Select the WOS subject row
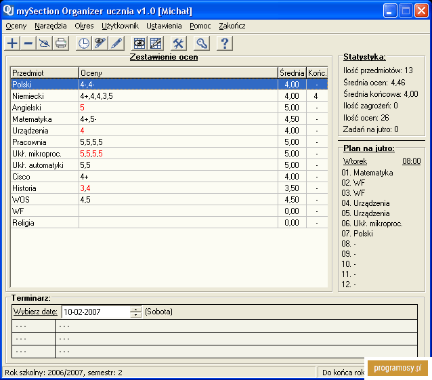This screenshot has height=380, width=432. coord(169,200)
